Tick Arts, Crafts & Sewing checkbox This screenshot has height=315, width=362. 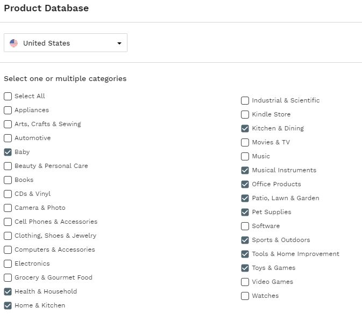pyautogui.click(x=8, y=124)
